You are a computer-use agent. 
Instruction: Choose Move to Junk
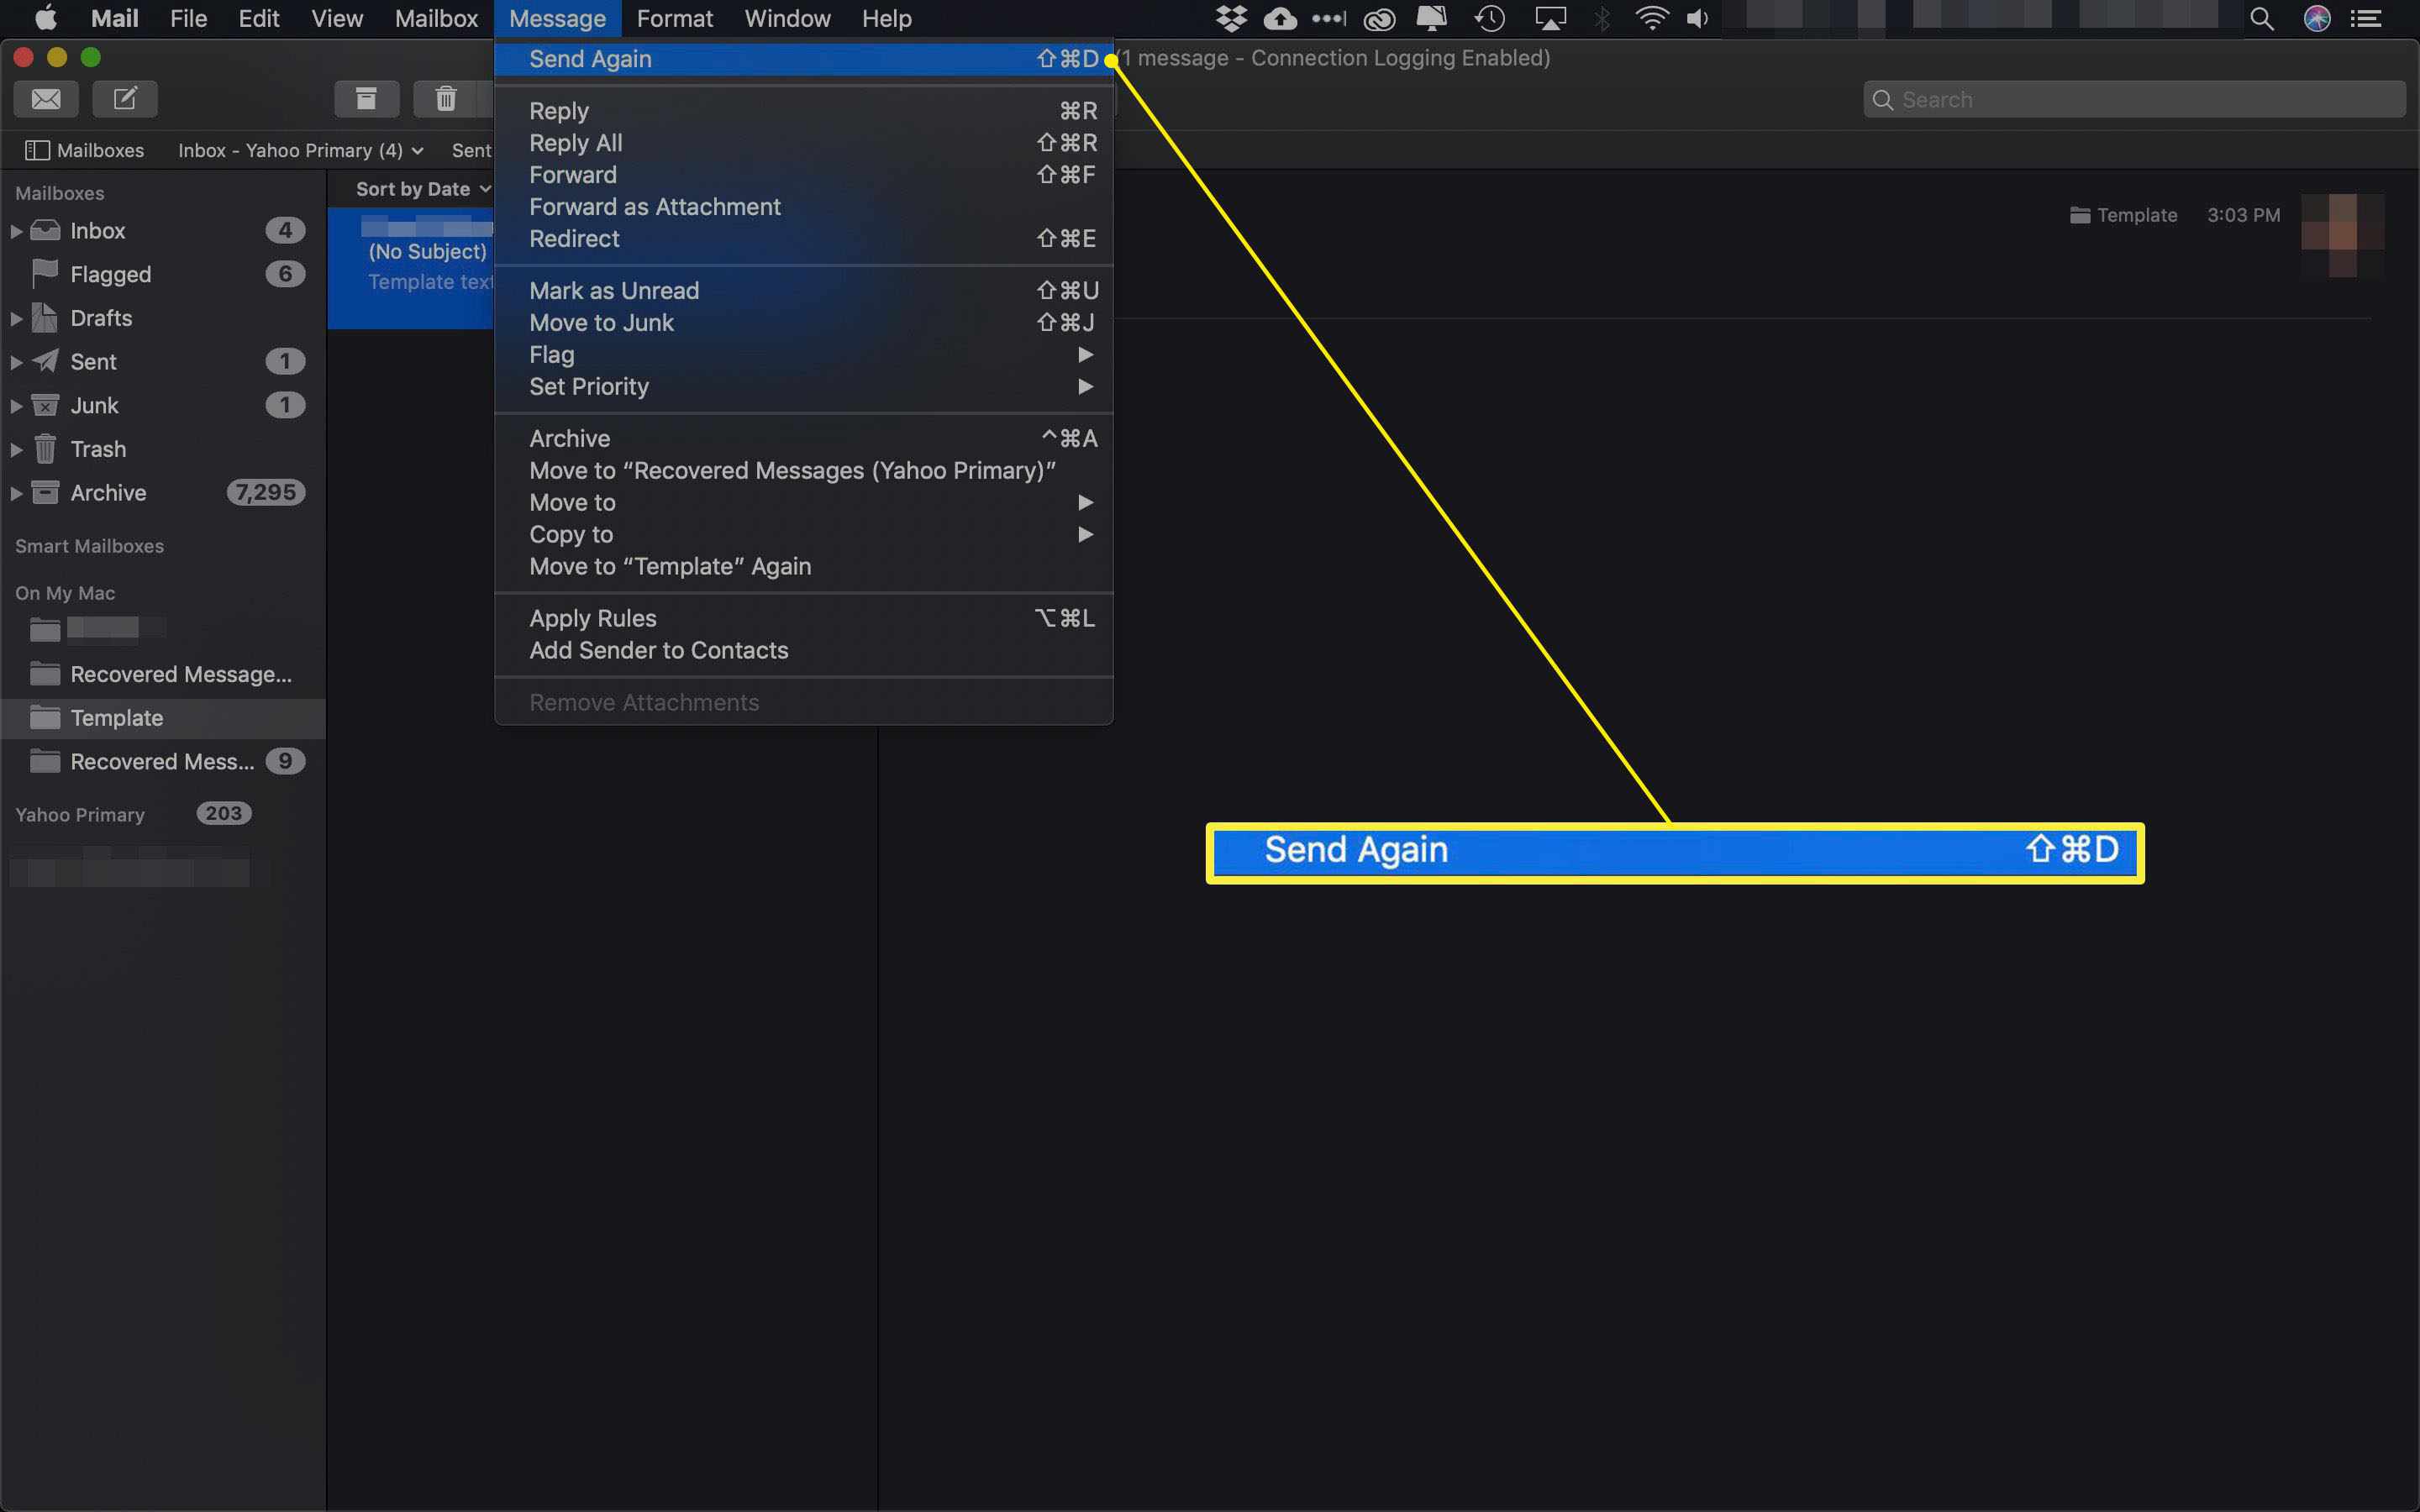coord(804,323)
